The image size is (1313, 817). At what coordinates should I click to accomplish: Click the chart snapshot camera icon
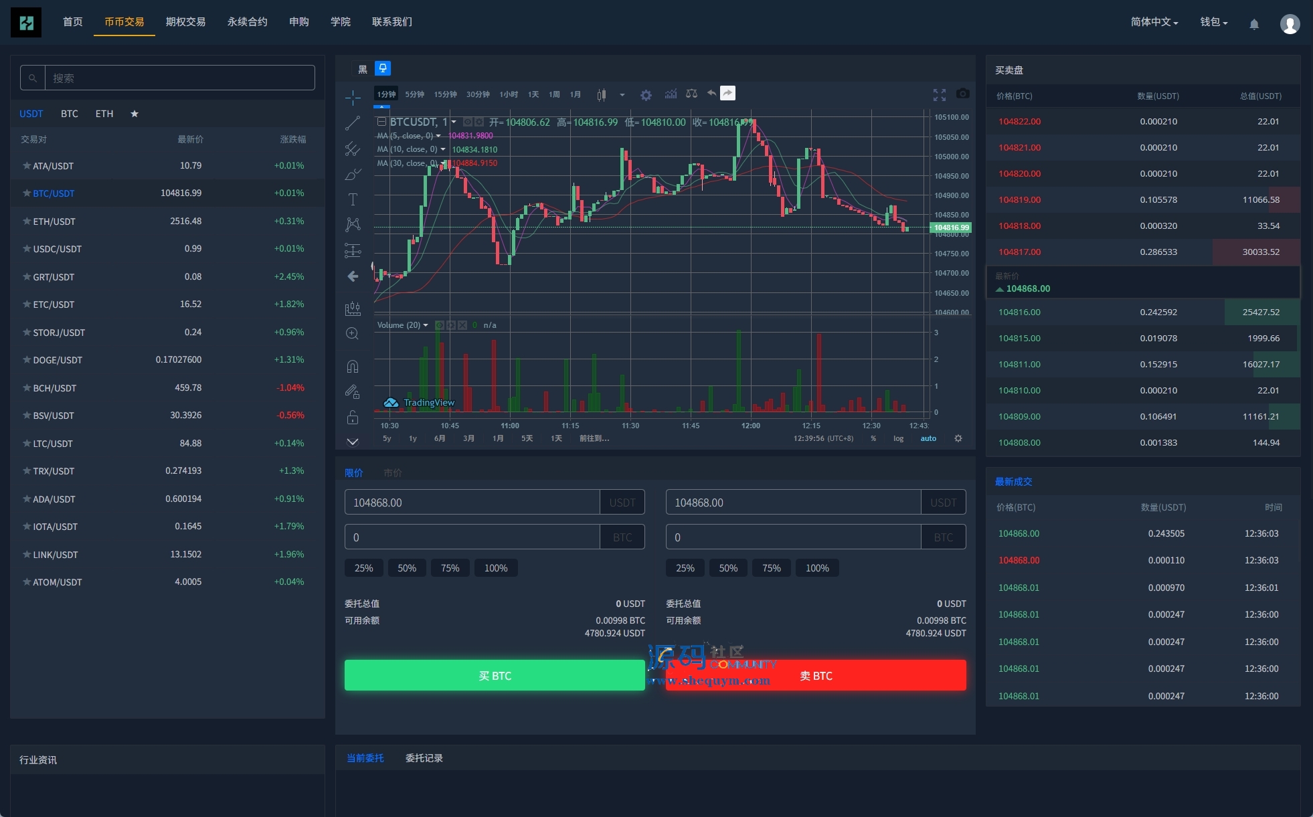coord(962,94)
